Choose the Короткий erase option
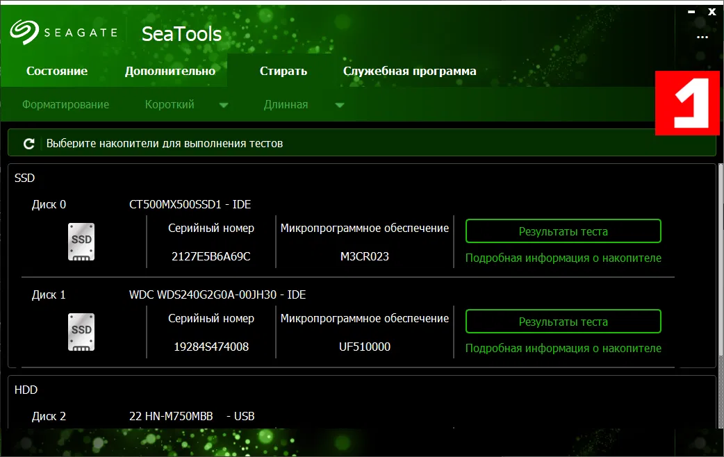Image resolution: width=724 pixels, height=457 pixels. (170, 105)
